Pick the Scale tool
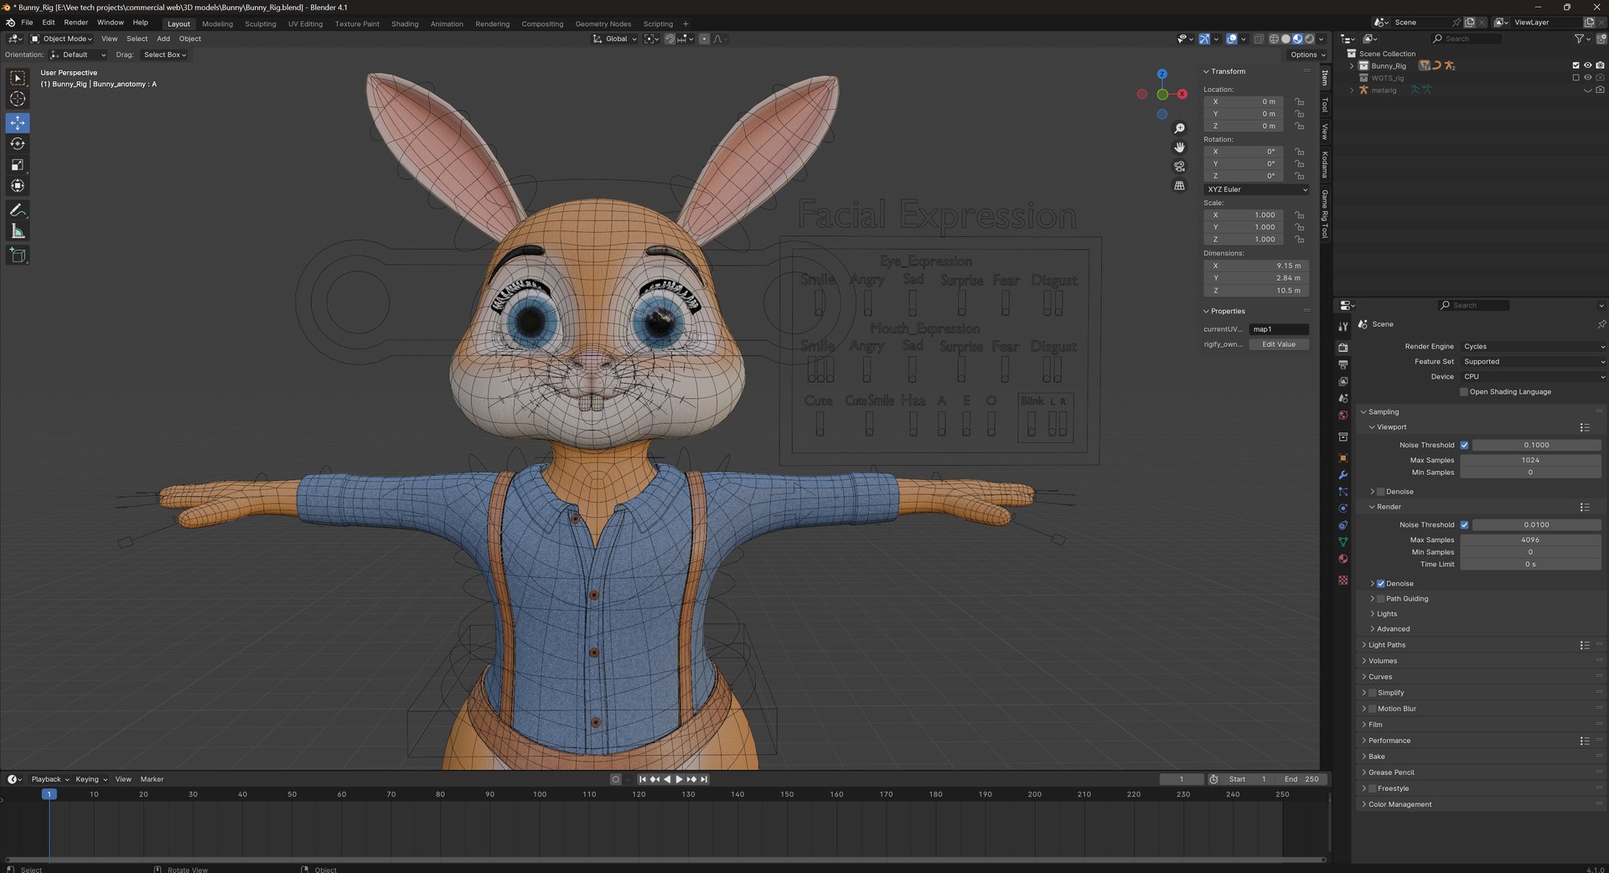 [x=18, y=165]
